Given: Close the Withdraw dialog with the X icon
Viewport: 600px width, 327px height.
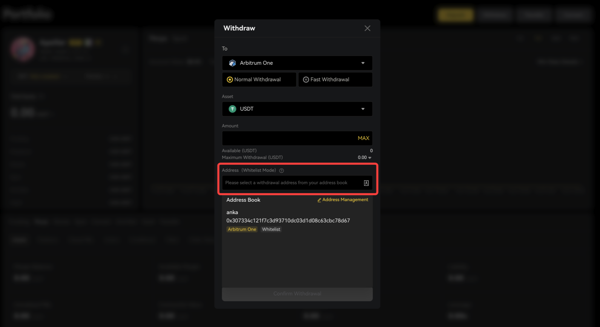Looking at the screenshot, I should pos(367,28).
